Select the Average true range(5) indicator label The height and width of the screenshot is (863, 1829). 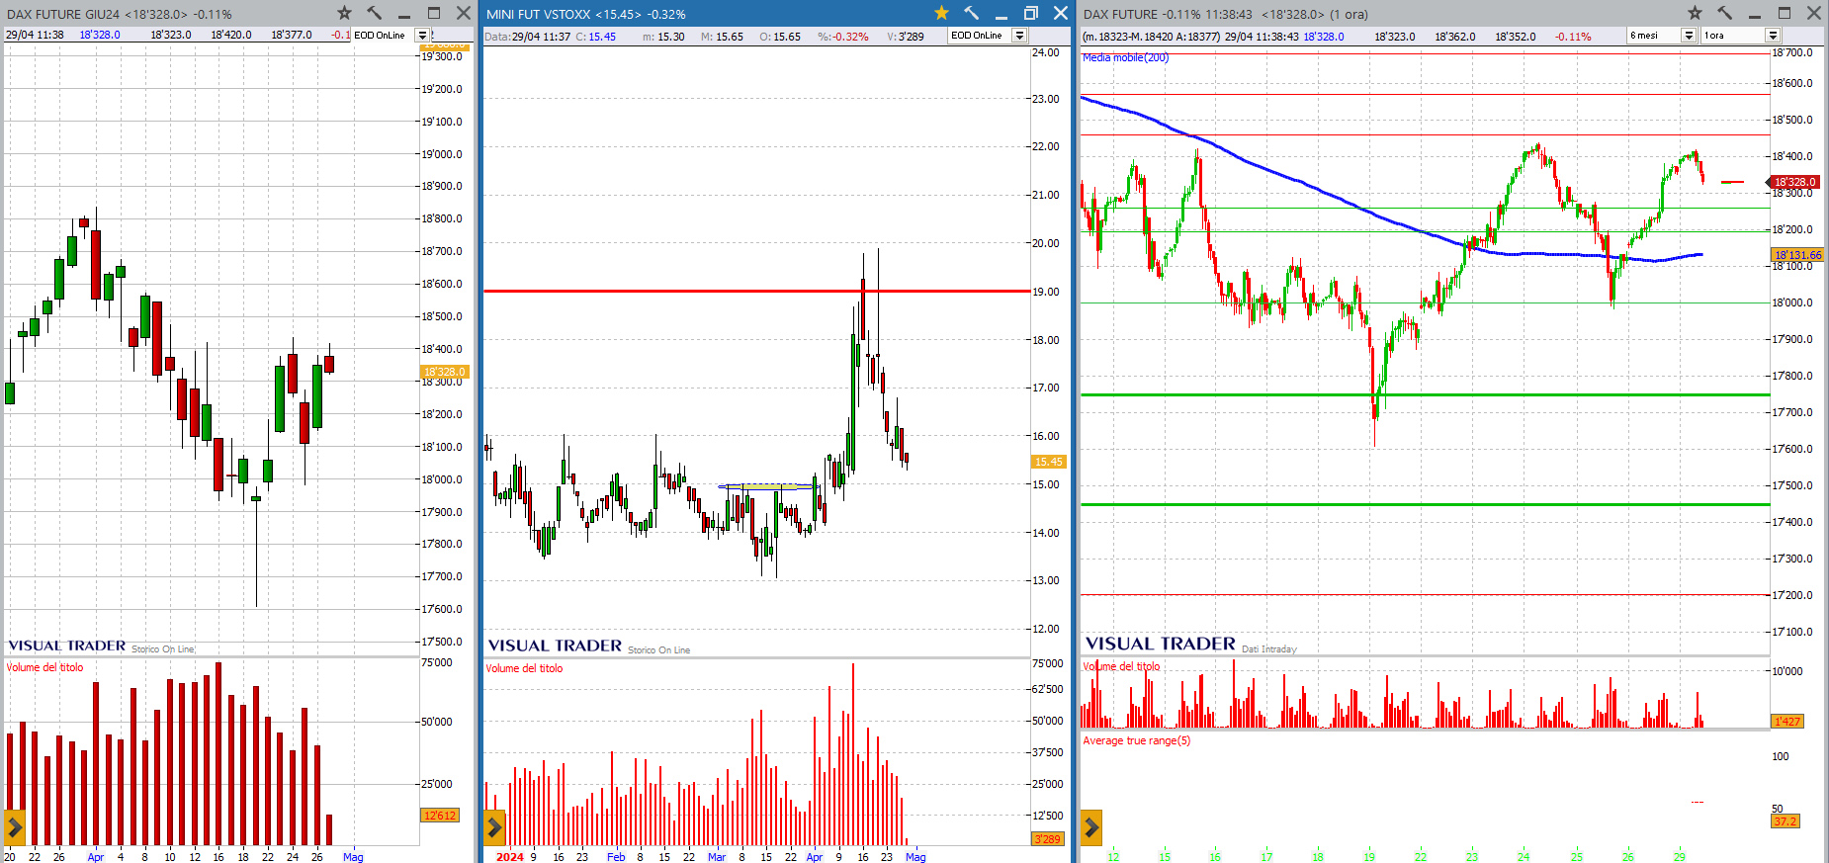click(x=1136, y=740)
